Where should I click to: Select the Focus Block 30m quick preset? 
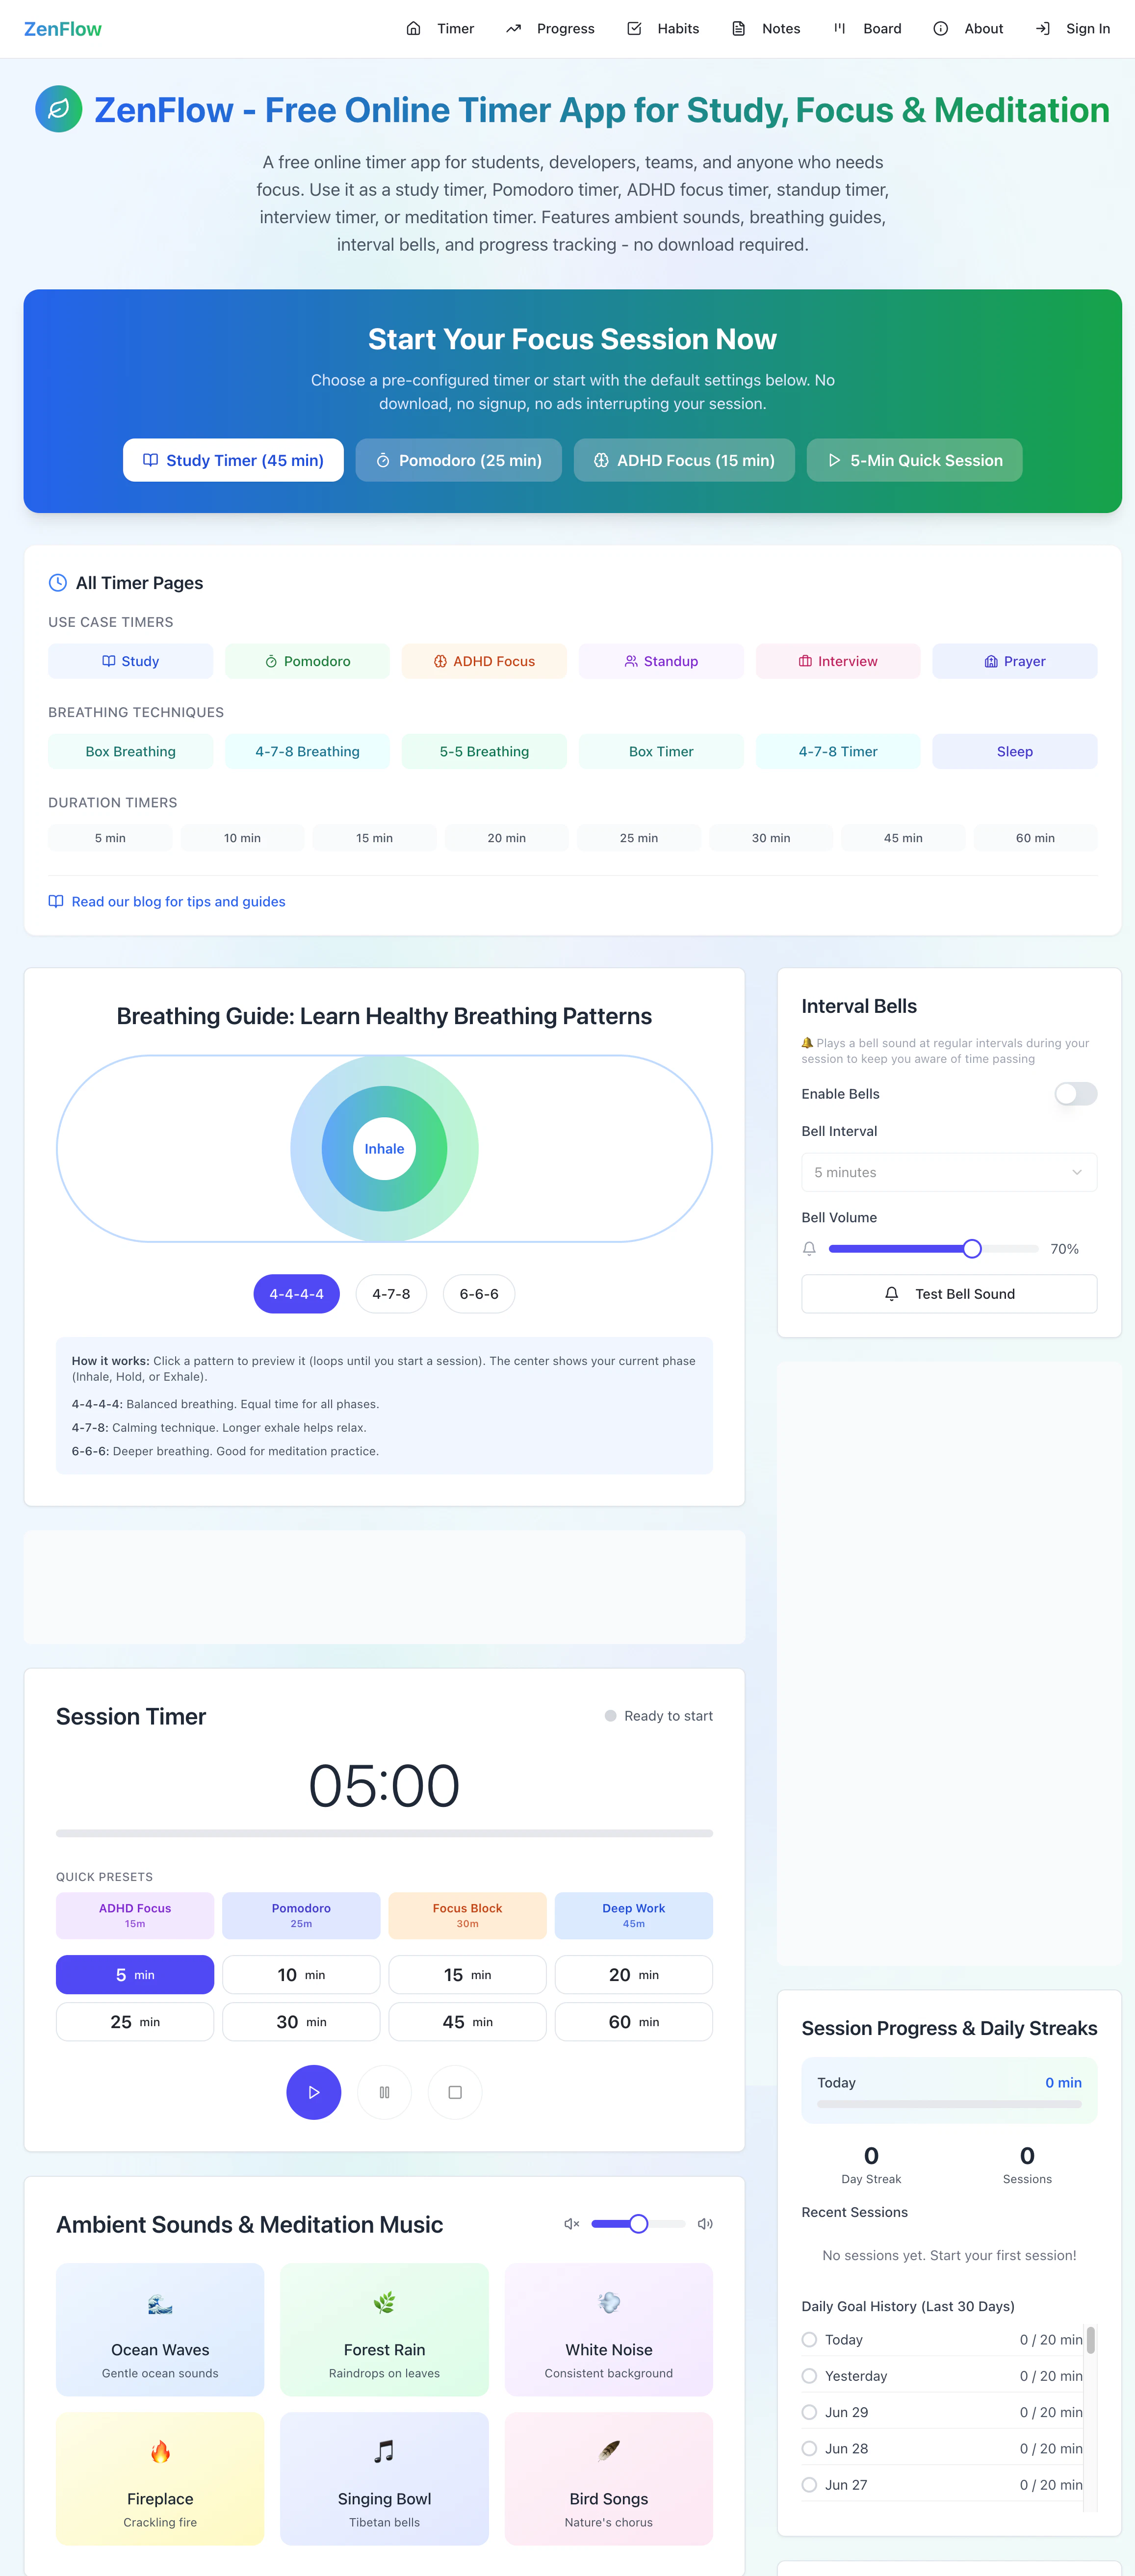pos(467,1915)
